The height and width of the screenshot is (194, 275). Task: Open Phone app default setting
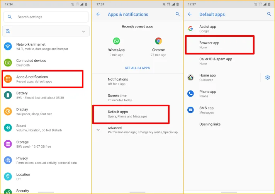click(x=229, y=94)
